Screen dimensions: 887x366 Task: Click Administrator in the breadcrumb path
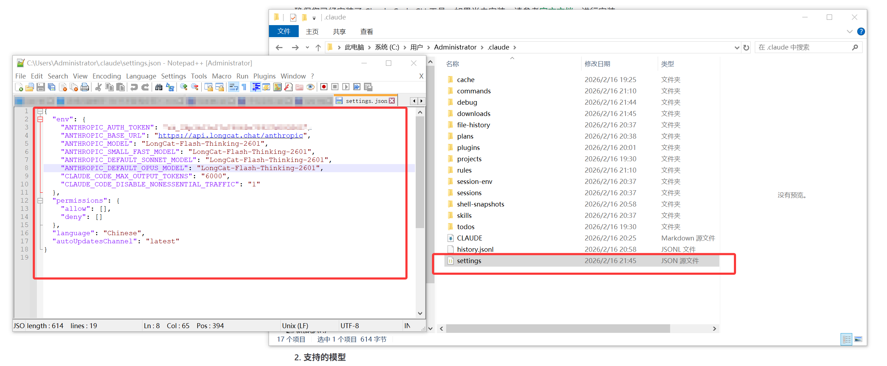tap(455, 47)
